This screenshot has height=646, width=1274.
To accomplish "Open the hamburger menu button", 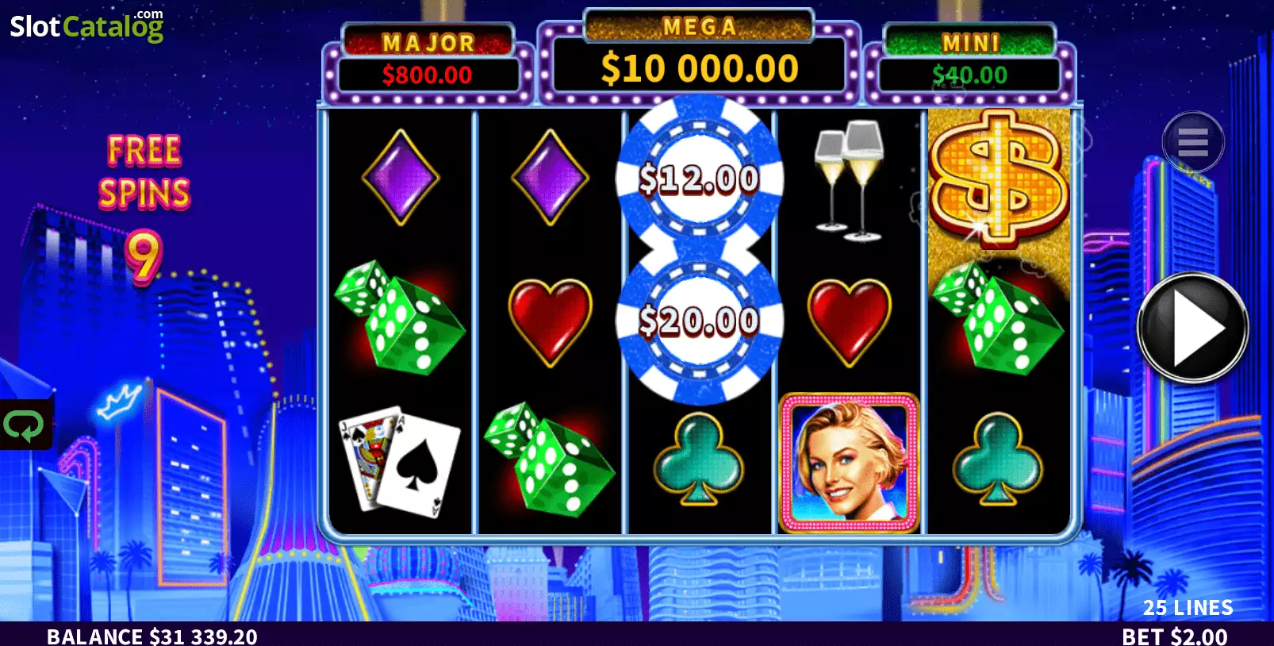I will [x=1193, y=142].
